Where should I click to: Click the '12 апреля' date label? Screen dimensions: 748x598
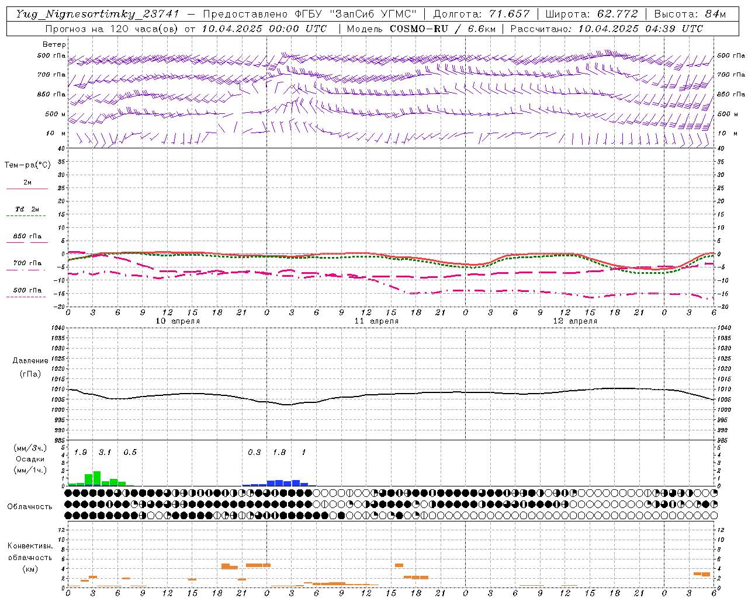(575, 321)
